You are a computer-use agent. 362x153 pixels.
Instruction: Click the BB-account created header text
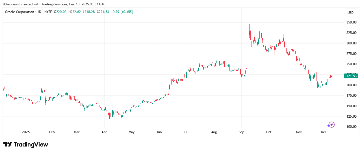point(54,4)
